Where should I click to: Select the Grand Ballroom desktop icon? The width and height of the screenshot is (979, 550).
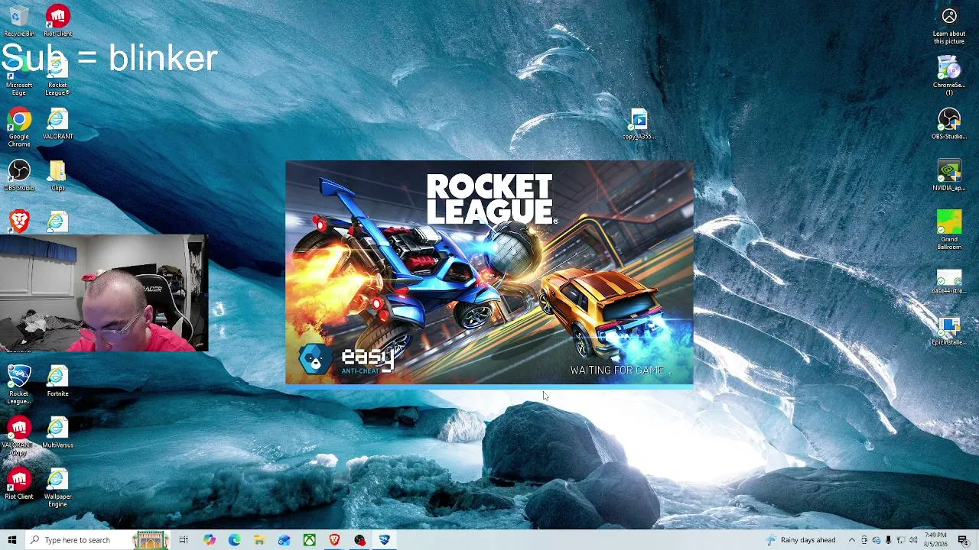tap(949, 230)
